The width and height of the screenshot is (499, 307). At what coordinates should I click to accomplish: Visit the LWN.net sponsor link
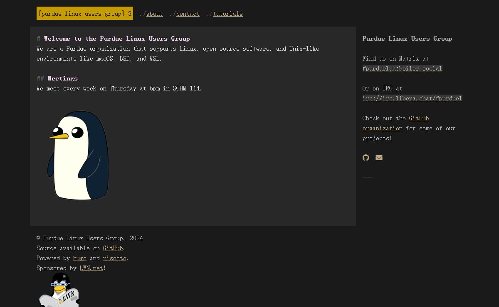point(91,268)
